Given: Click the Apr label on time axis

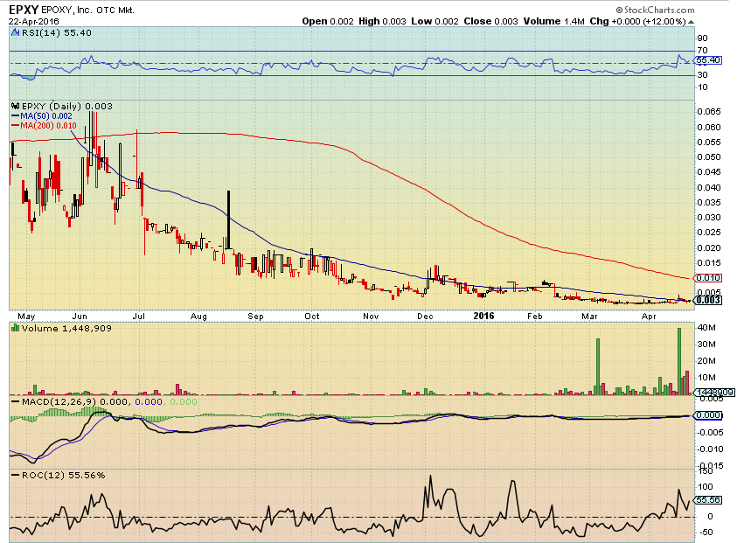Looking at the screenshot, I should (x=649, y=317).
